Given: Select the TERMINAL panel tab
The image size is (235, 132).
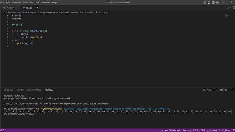Looking at the screenshot, I should click(49, 90).
